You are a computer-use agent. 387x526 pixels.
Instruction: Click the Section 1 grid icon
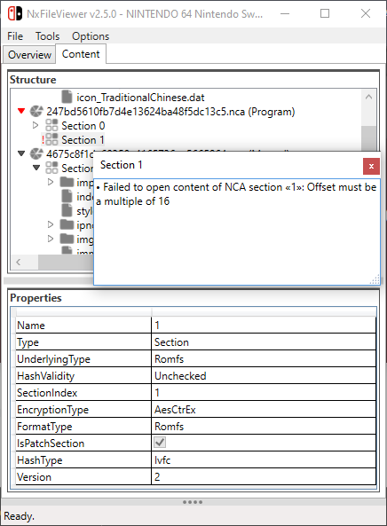click(x=51, y=139)
